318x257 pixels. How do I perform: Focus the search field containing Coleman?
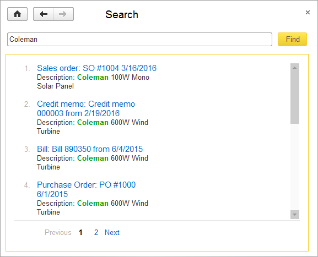click(x=139, y=39)
